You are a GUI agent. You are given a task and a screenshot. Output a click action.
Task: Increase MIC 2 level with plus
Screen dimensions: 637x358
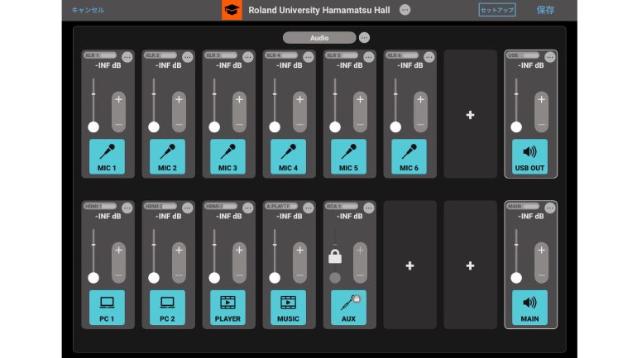(179, 100)
